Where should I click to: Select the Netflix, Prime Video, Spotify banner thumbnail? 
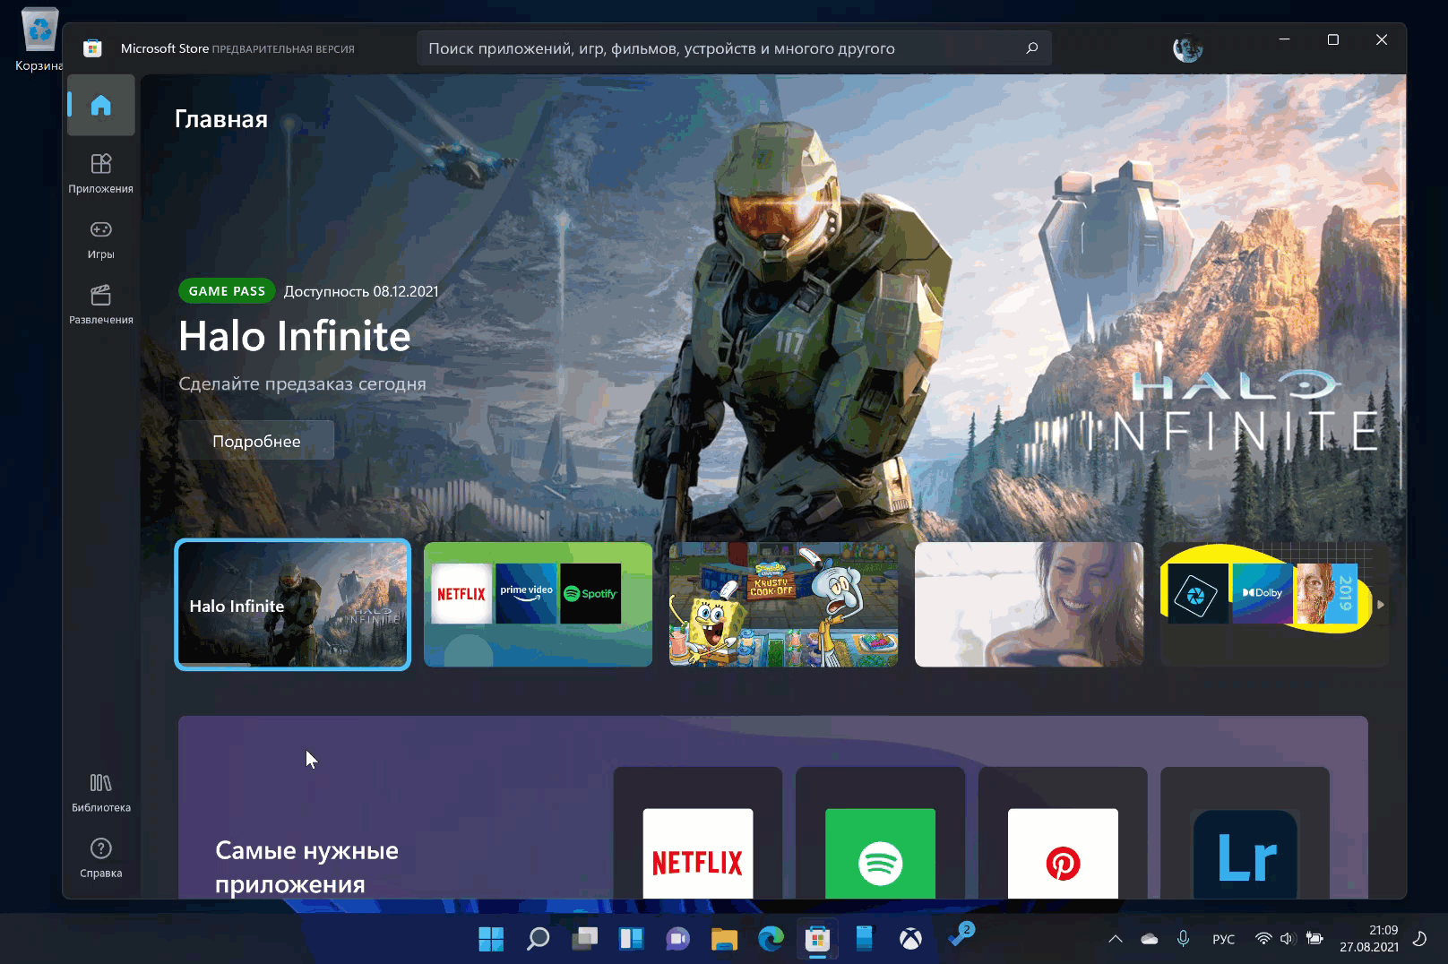click(538, 605)
